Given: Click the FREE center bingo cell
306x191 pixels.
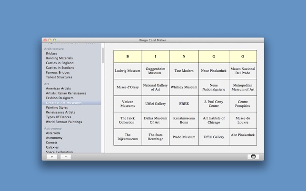Looking at the screenshot, I should [x=184, y=104].
